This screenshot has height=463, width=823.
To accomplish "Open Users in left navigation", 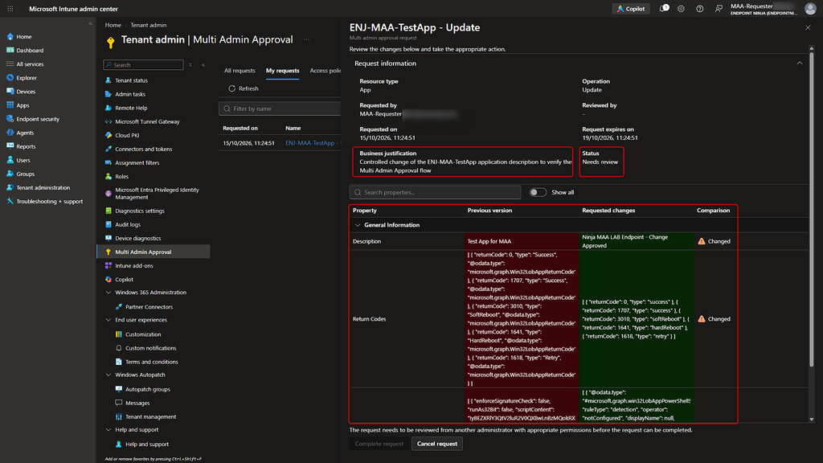I will (23, 160).
